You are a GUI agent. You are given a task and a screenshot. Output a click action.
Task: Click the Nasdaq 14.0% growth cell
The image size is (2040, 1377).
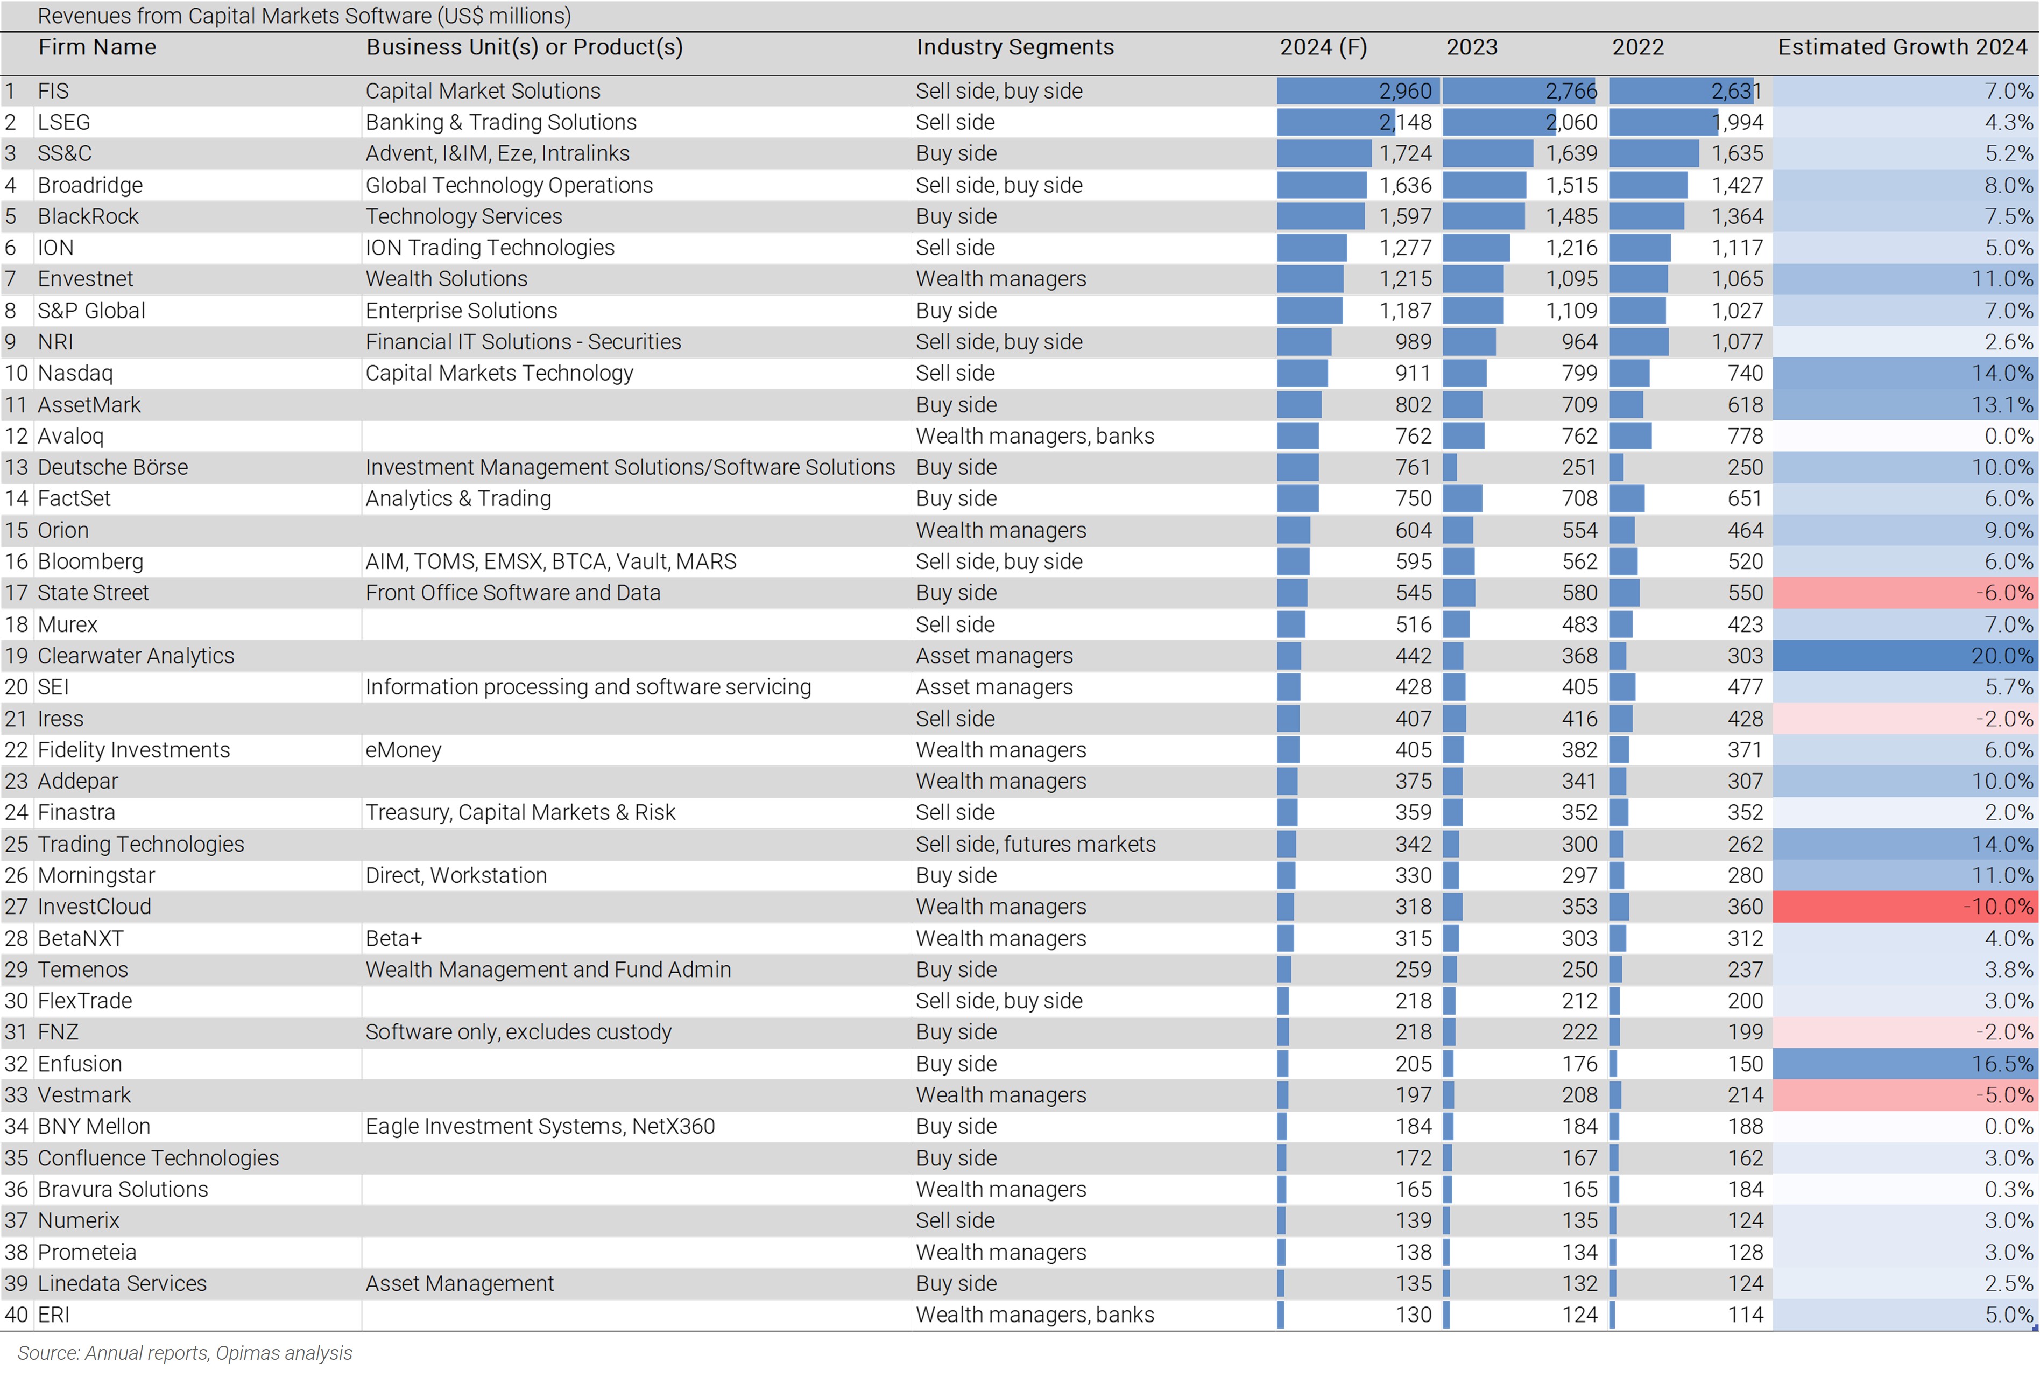point(1905,373)
